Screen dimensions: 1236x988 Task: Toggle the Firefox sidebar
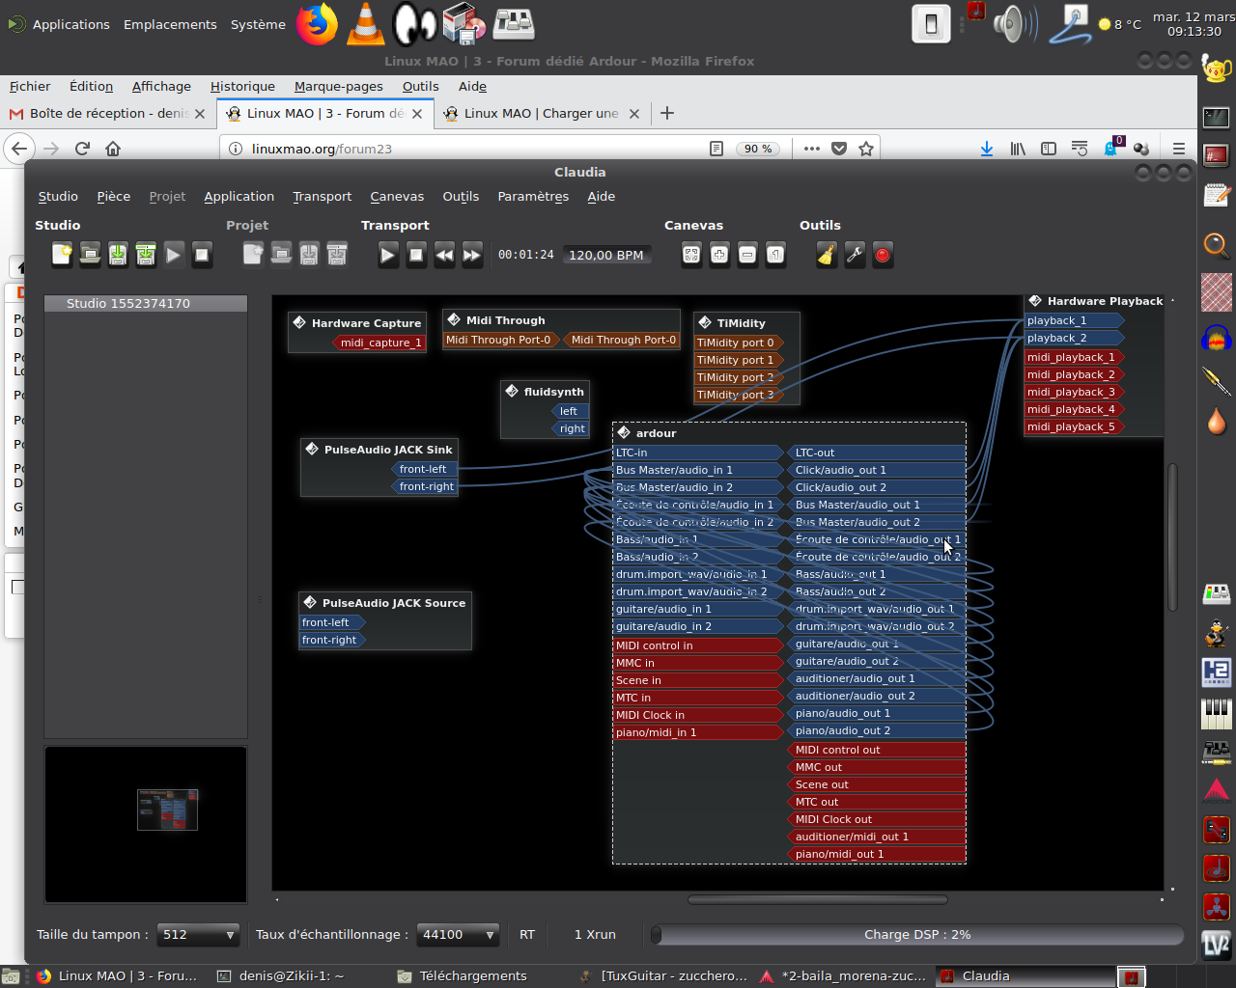click(1049, 149)
